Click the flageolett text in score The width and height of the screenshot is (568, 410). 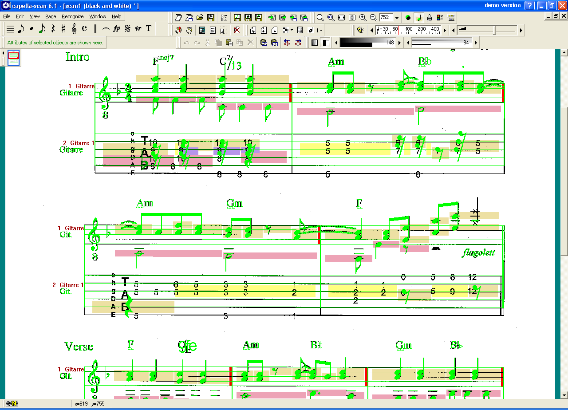[478, 253]
